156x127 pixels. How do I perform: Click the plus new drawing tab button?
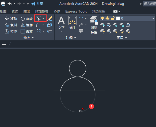(4, 44)
